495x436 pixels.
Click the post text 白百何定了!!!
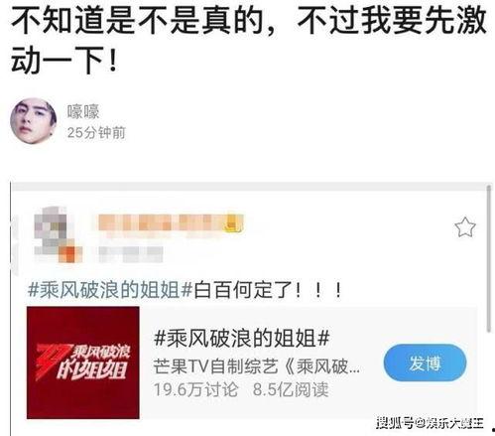(x=268, y=290)
